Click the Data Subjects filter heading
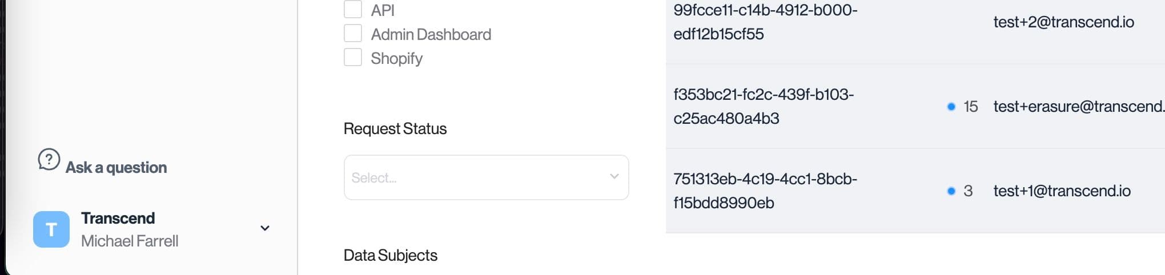The width and height of the screenshot is (1165, 275). tap(390, 256)
